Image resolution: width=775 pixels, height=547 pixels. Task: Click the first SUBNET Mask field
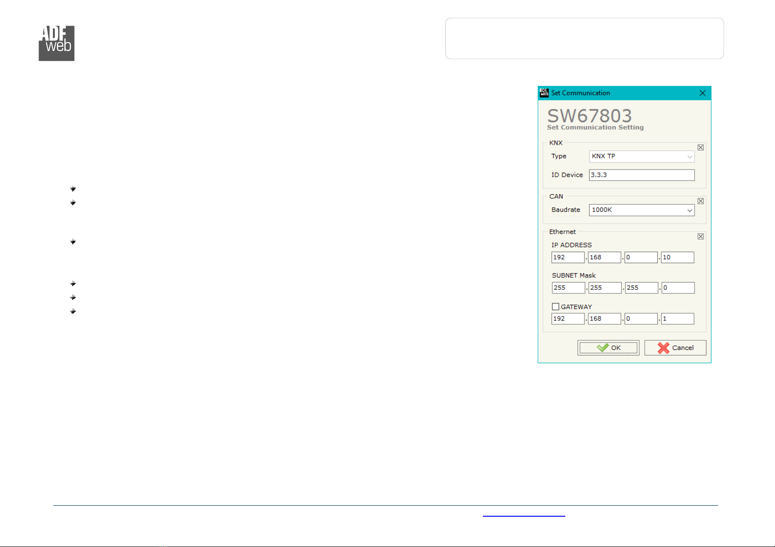tap(568, 288)
